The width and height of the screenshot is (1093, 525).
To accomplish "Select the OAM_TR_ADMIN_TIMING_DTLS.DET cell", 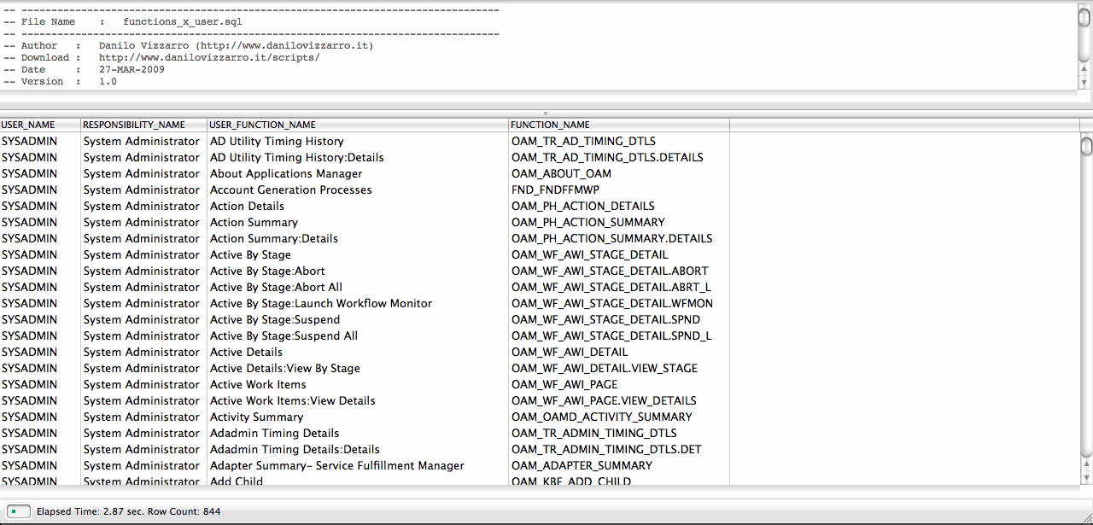I will [619, 449].
